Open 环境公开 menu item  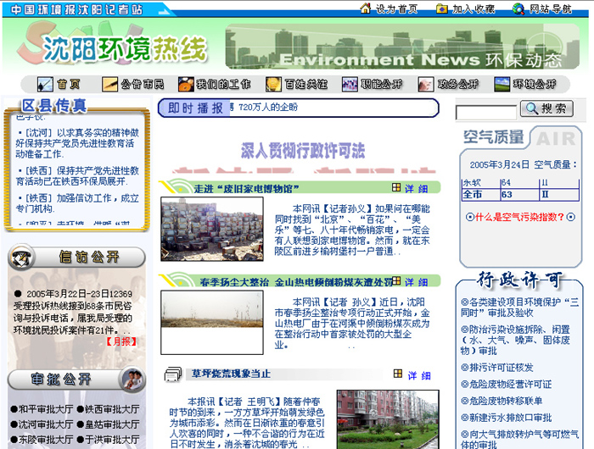click(x=535, y=84)
